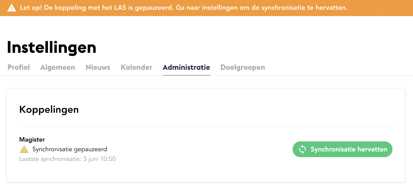Click the warning triangle icon in orange banner
The width and height of the screenshot is (413, 188).
[12, 8]
